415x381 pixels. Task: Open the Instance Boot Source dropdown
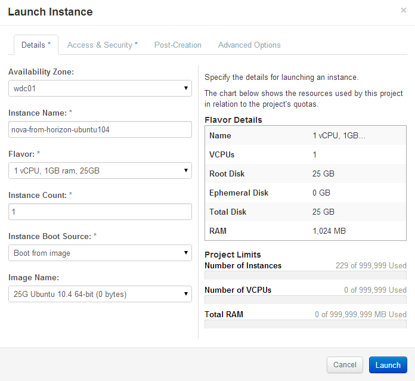(100, 253)
